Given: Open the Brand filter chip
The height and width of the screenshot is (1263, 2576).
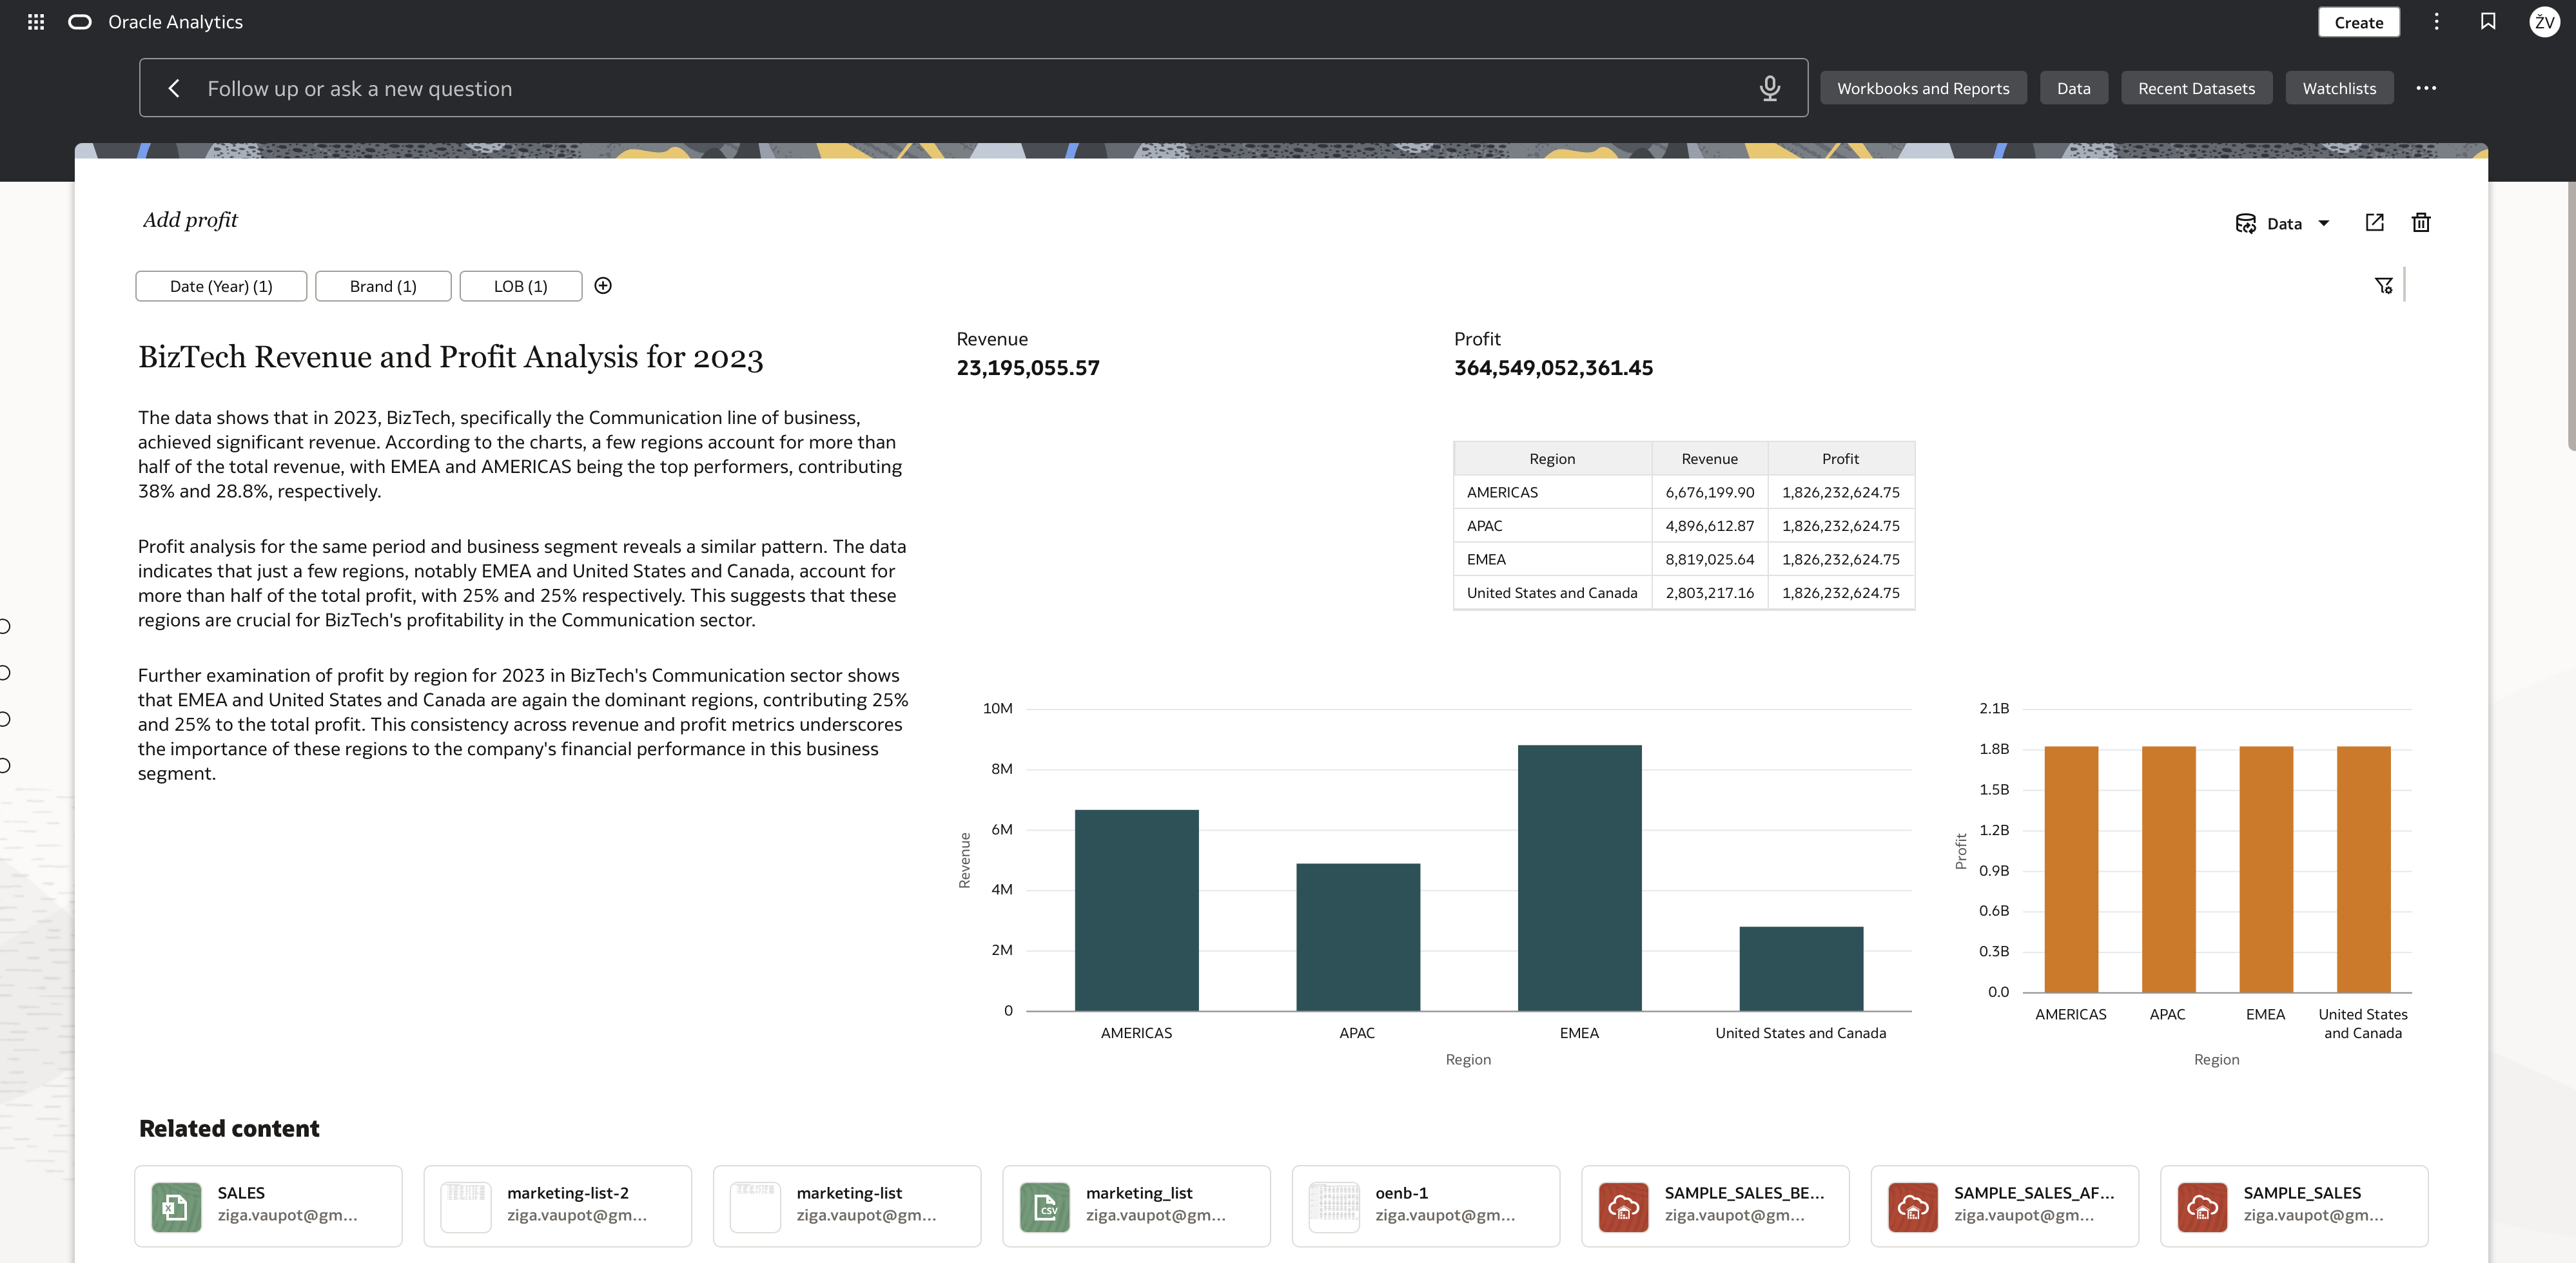Looking at the screenshot, I should (x=383, y=285).
